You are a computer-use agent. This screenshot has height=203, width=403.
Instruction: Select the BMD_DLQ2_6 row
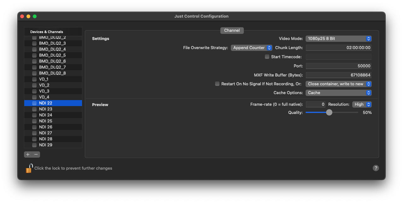coord(53,61)
